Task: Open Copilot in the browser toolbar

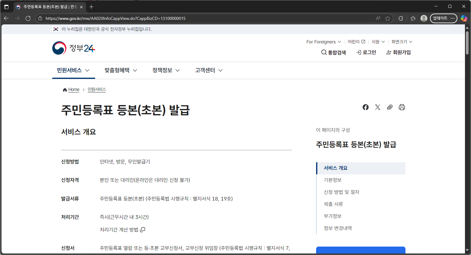Action: (464, 18)
